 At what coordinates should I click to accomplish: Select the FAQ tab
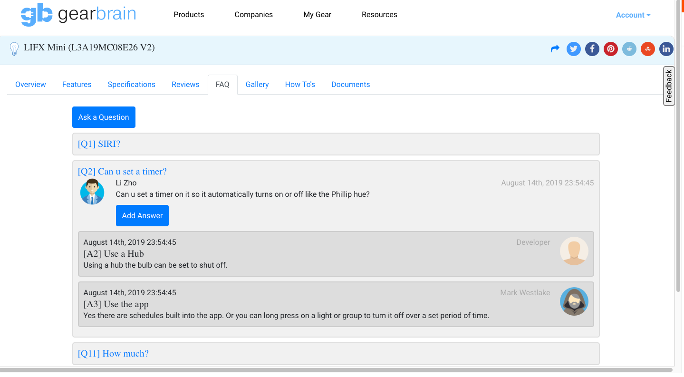[x=222, y=85]
